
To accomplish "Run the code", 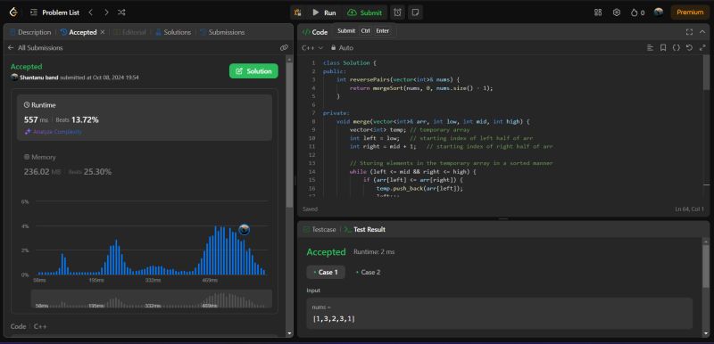I will pyautogui.click(x=324, y=12).
